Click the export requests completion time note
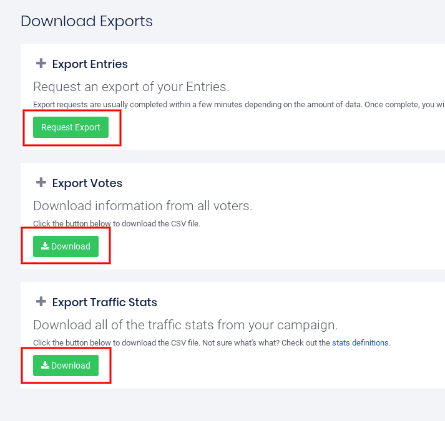445x421 pixels. [237, 105]
